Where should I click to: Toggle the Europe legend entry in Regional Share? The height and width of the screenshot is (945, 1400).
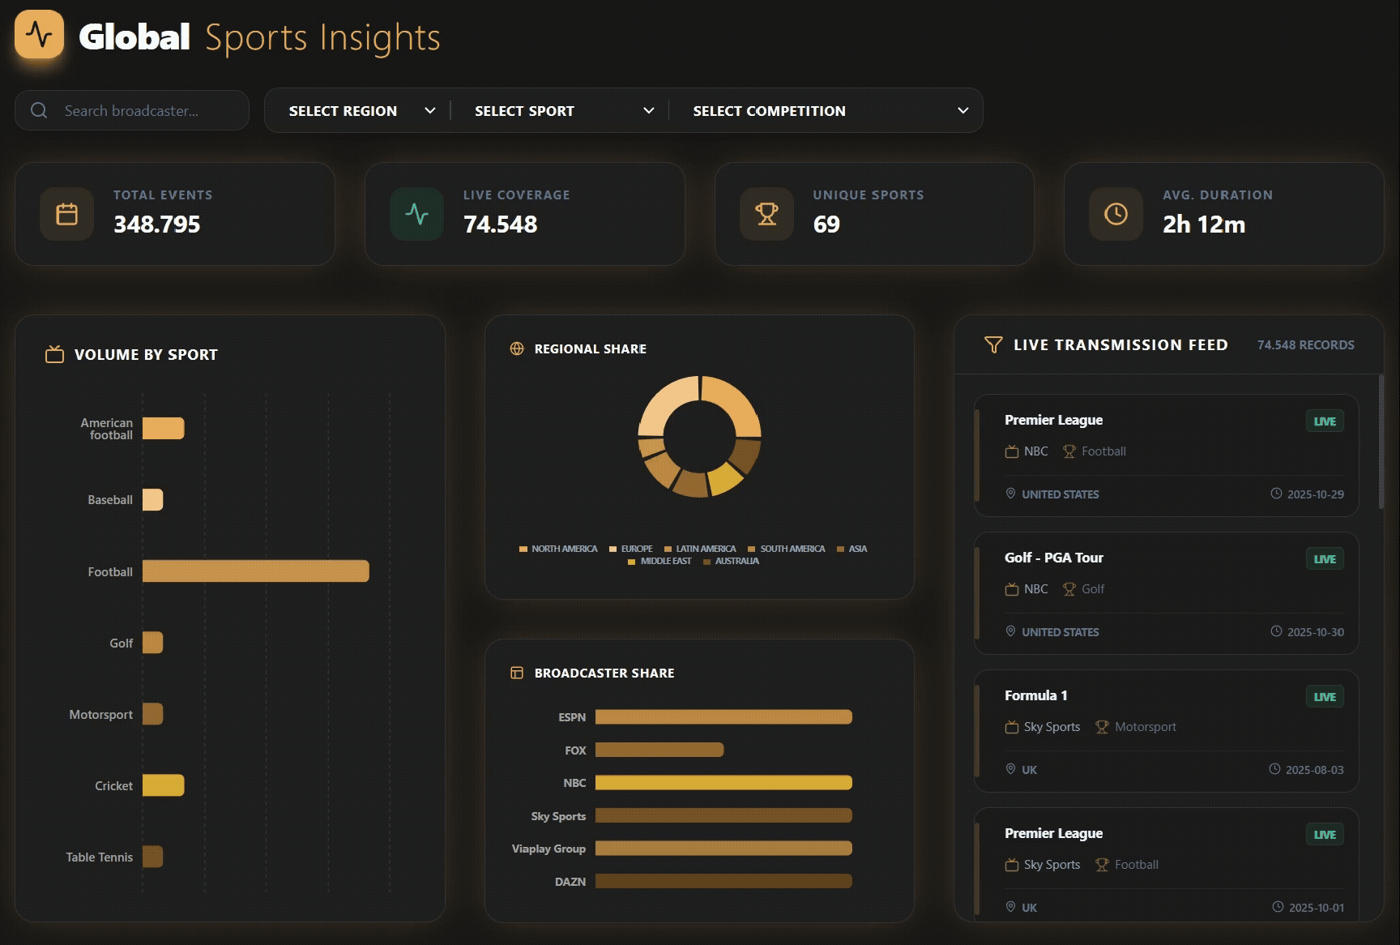tap(630, 549)
